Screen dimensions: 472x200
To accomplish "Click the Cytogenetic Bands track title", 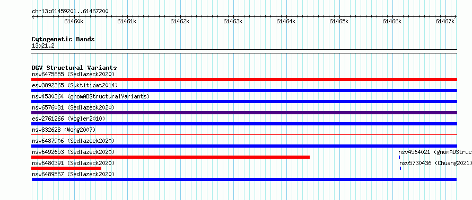I will click(63, 39).
